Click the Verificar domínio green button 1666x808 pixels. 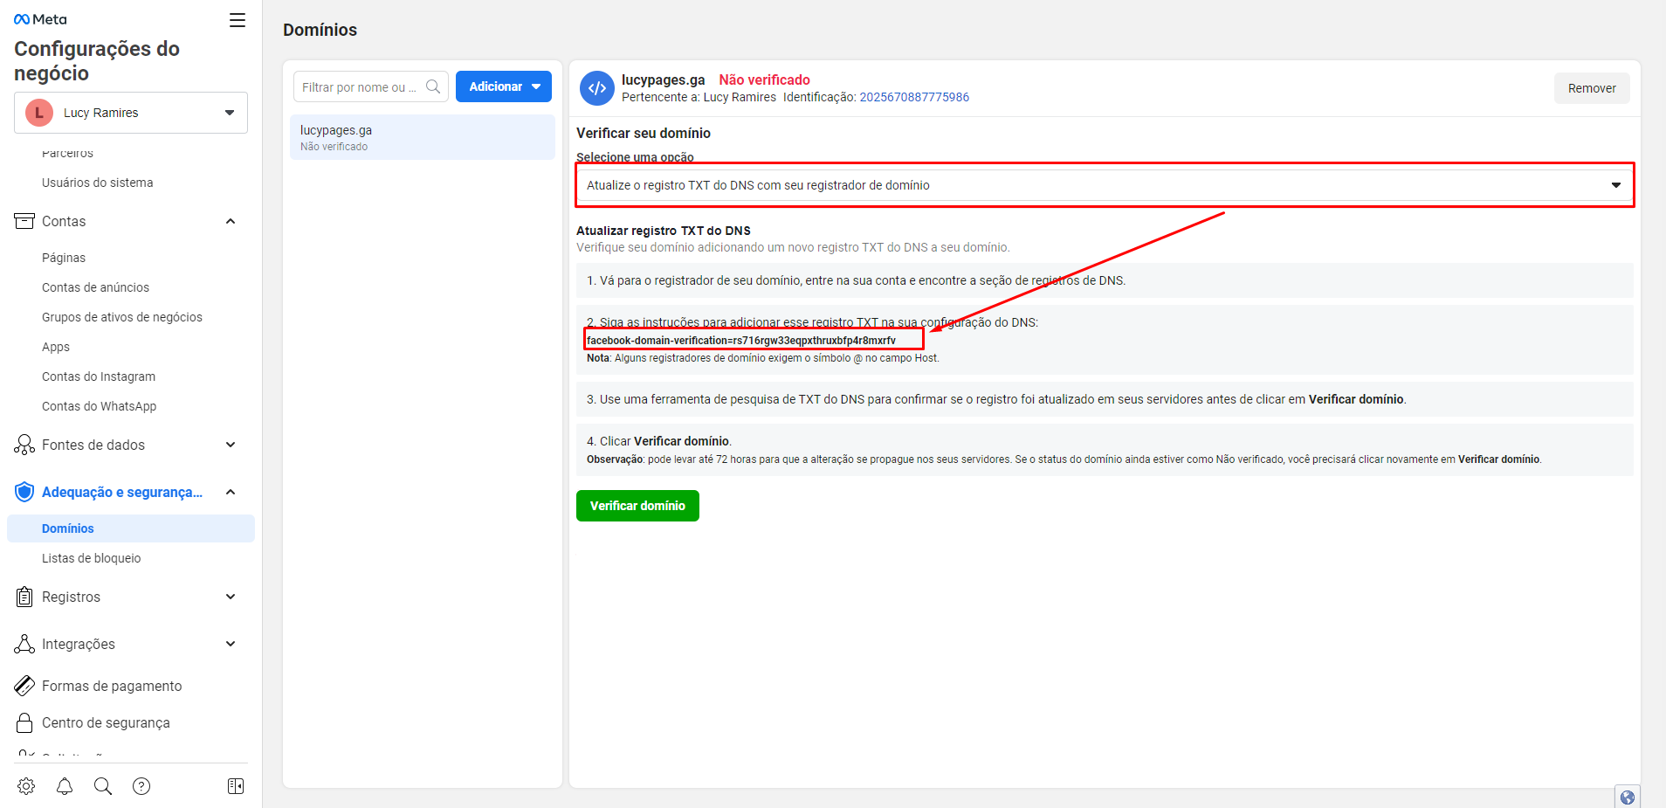[637, 506]
